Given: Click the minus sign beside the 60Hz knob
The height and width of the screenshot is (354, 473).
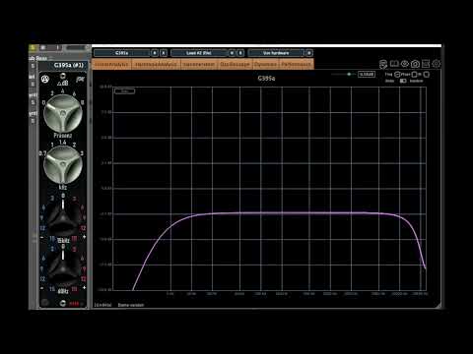Looking at the screenshot, I should 42,288.
